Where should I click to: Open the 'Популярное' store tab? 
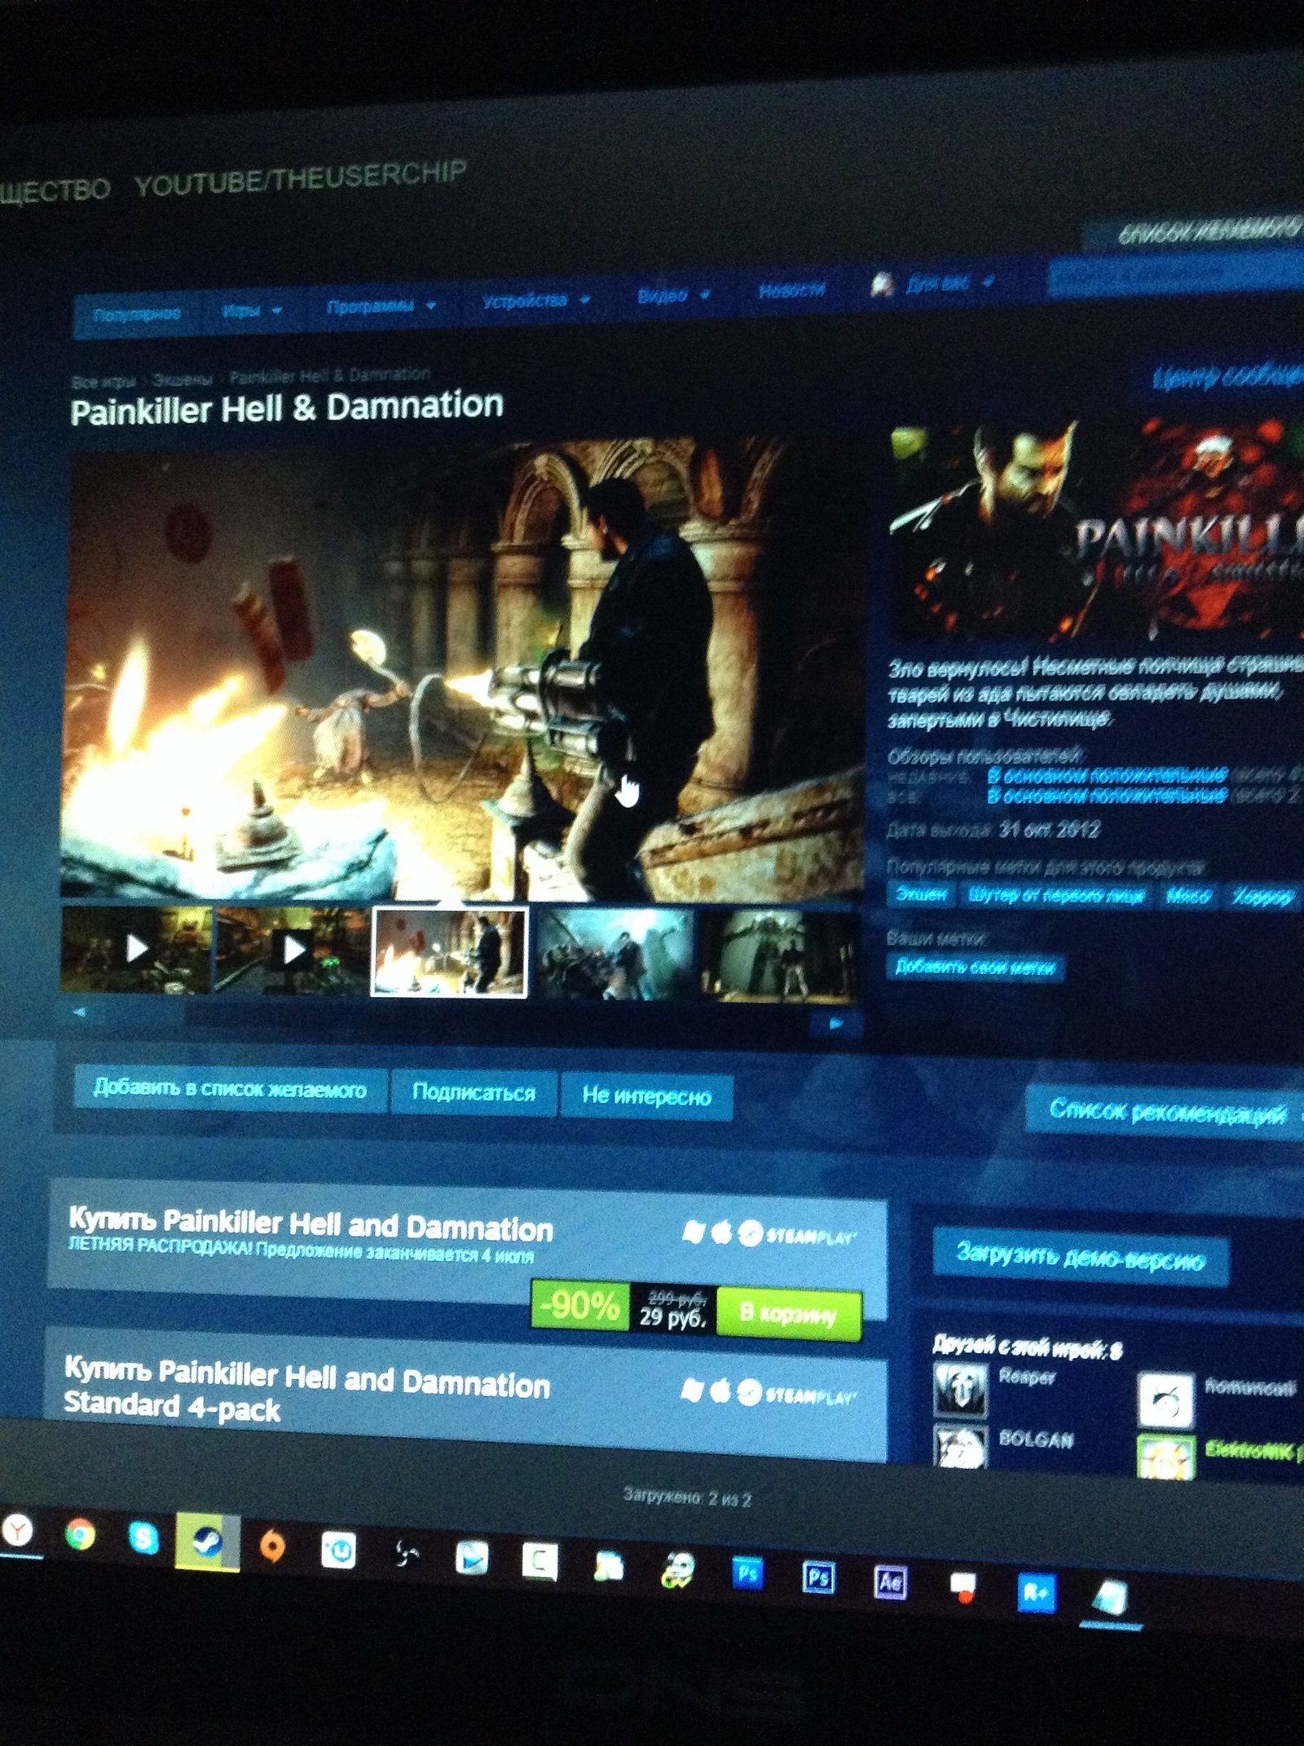(x=136, y=315)
